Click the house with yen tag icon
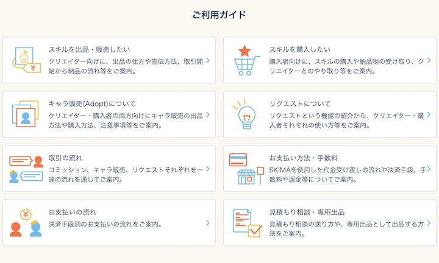The image size is (439, 263). click(x=26, y=60)
